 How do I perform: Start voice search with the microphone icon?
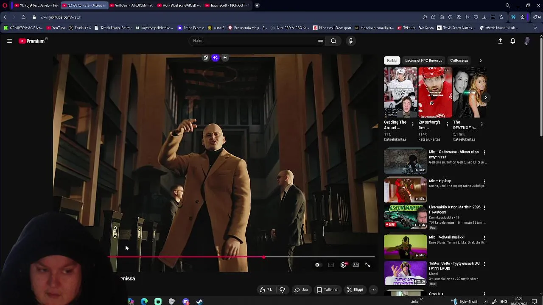pyautogui.click(x=350, y=41)
